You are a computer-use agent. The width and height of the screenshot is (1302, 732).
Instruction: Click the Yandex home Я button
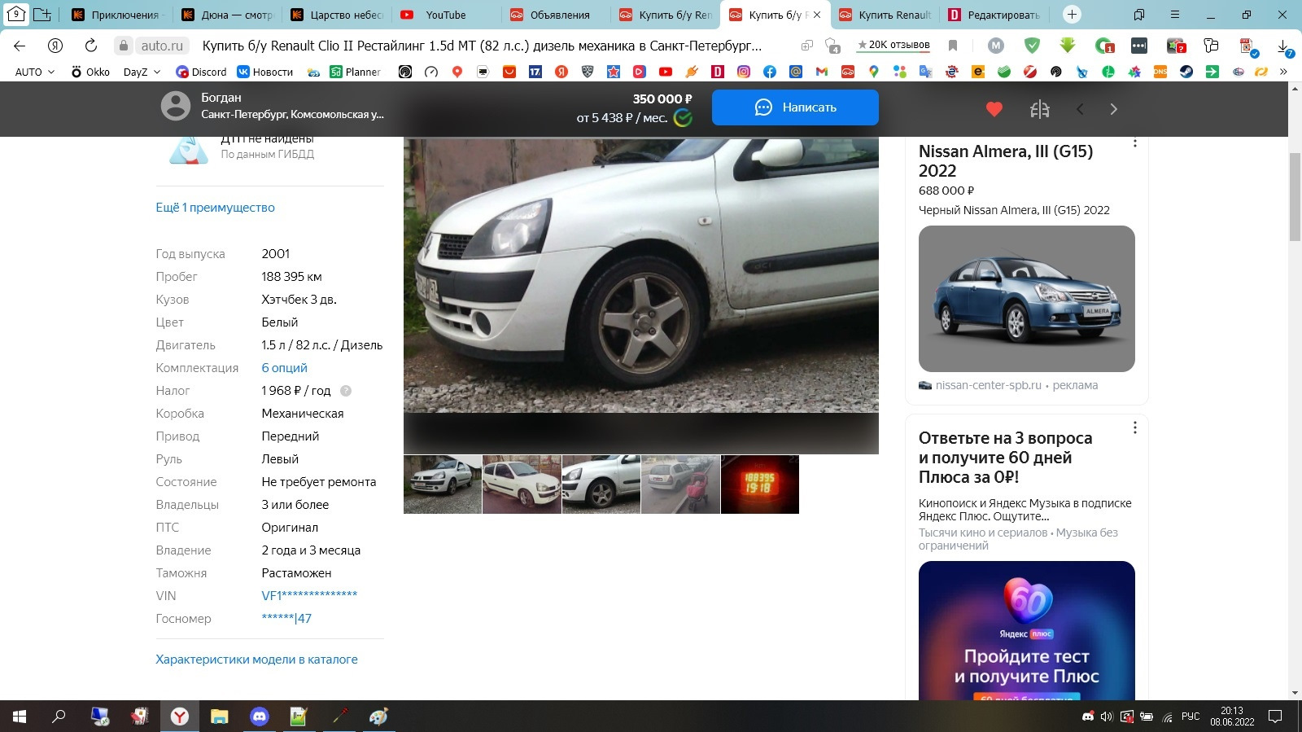tap(55, 46)
